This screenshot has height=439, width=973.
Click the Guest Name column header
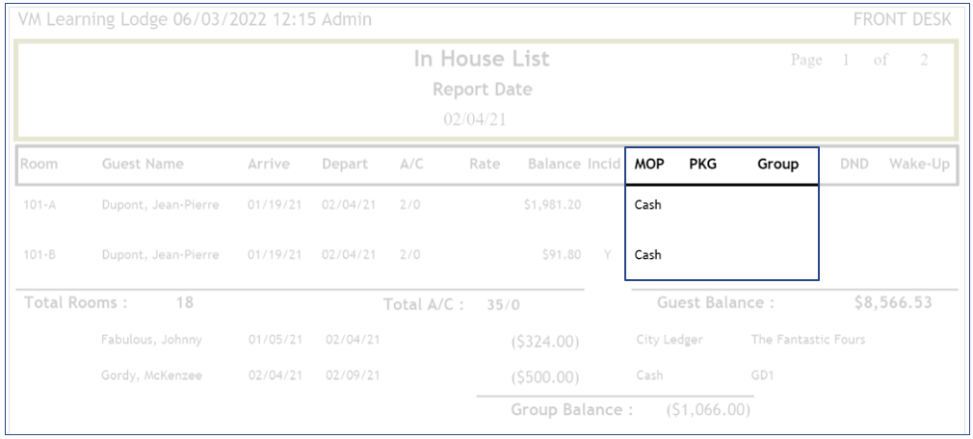point(142,165)
